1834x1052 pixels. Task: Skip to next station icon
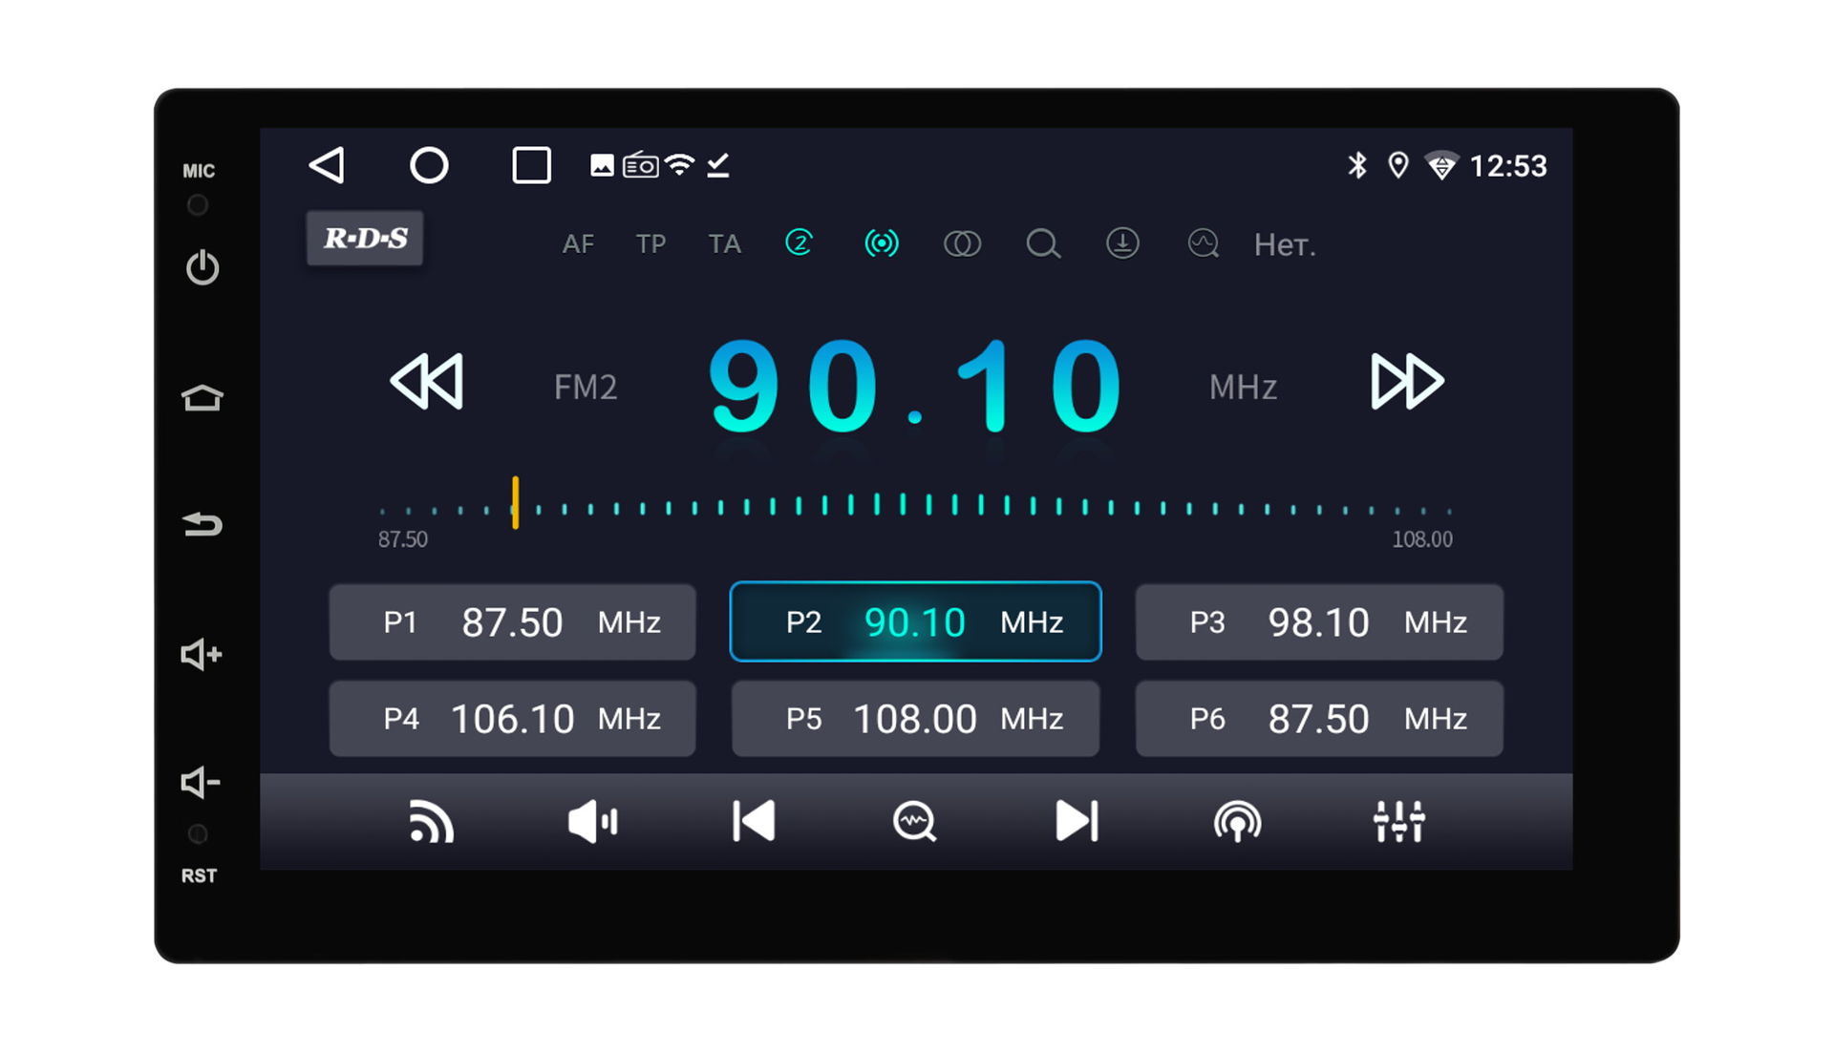1077,821
